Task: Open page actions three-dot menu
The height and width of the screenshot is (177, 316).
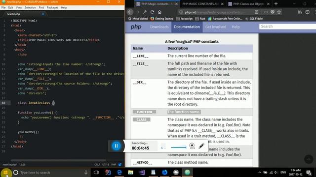Action: [x=266, y=12]
